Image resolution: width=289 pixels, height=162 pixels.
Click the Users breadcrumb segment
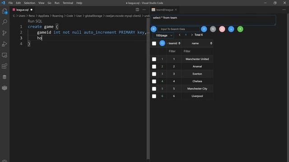click(x=22, y=16)
